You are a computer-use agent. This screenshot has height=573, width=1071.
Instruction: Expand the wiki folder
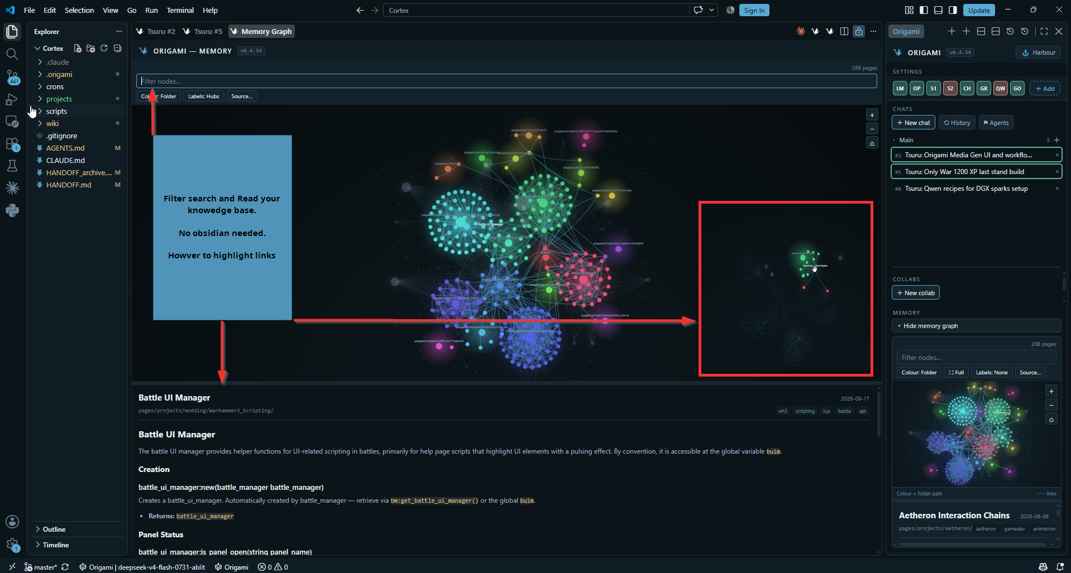click(x=78, y=123)
